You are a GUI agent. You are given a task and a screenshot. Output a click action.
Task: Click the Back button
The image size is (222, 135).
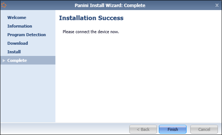143,129
